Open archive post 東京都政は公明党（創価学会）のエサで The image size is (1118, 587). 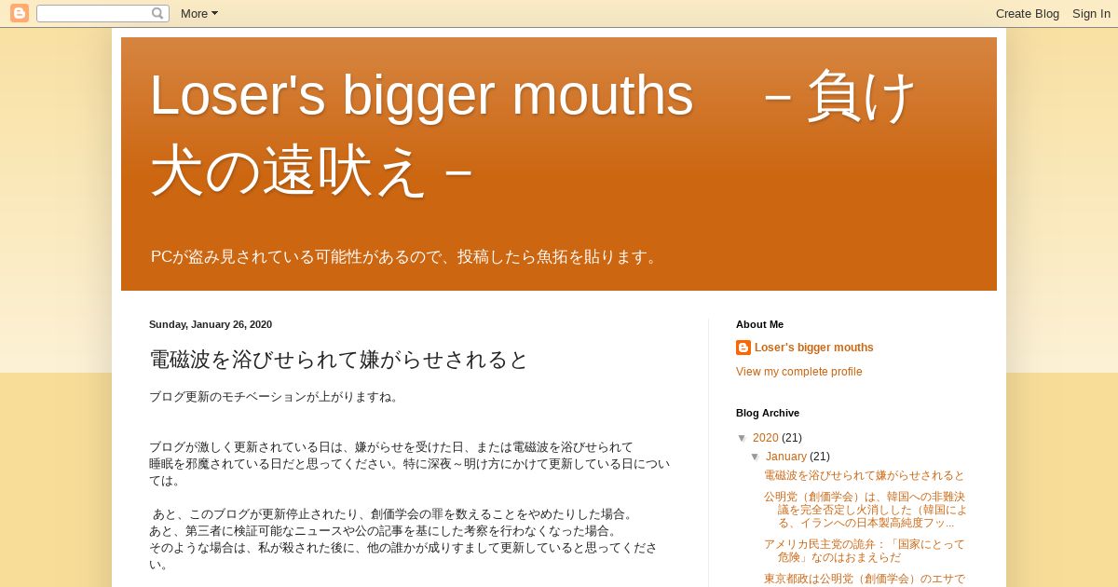click(x=865, y=579)
